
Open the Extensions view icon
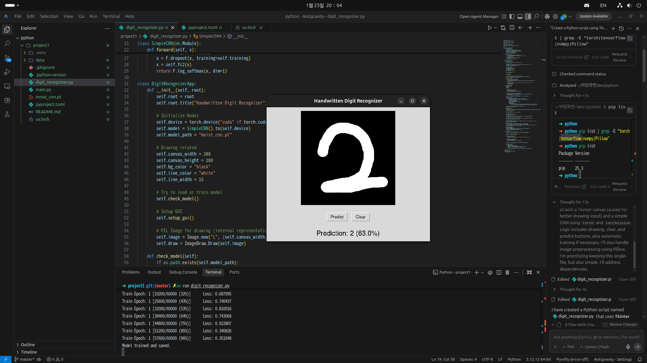[7, 100]
